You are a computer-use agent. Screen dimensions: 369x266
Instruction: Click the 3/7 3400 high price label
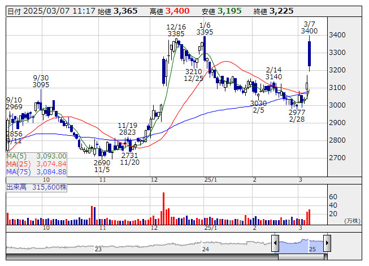[x=309, y=28]
